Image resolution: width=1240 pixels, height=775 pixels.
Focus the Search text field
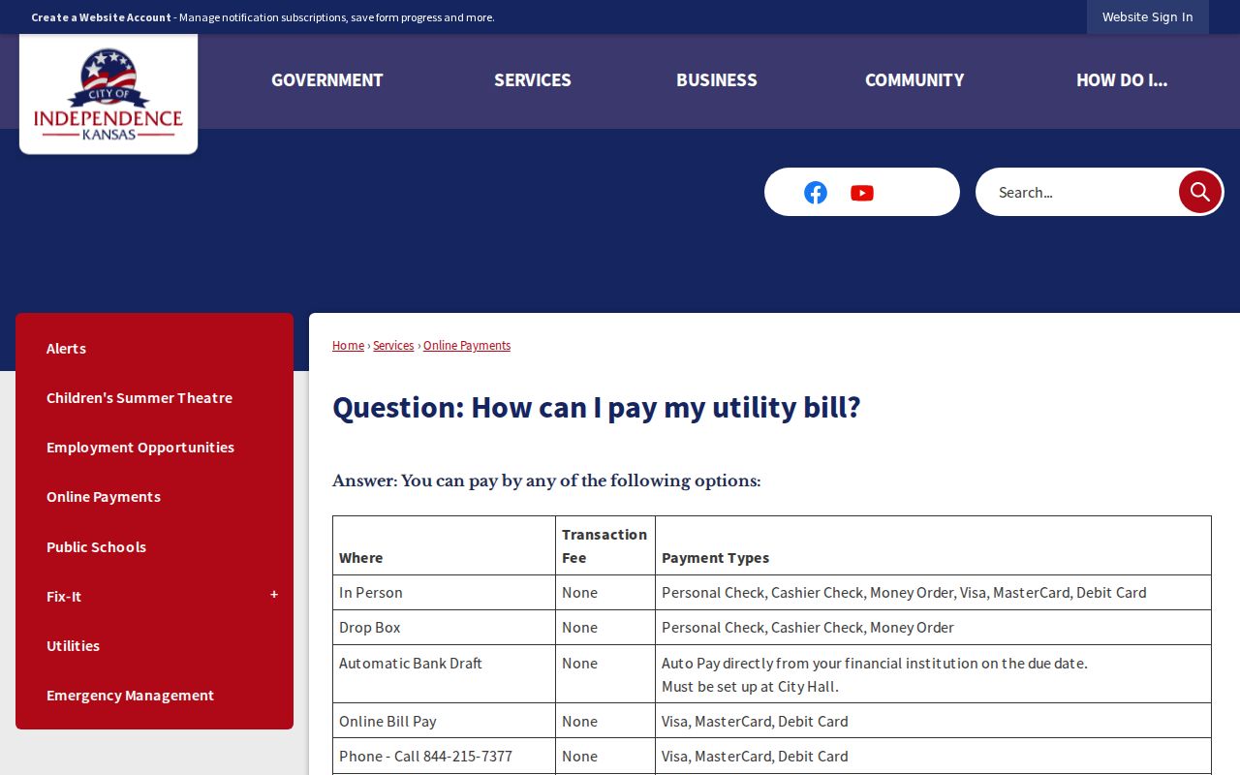click(1077, 192)
